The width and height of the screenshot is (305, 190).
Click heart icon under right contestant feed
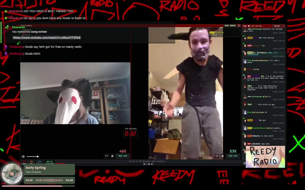coord(217,156)
